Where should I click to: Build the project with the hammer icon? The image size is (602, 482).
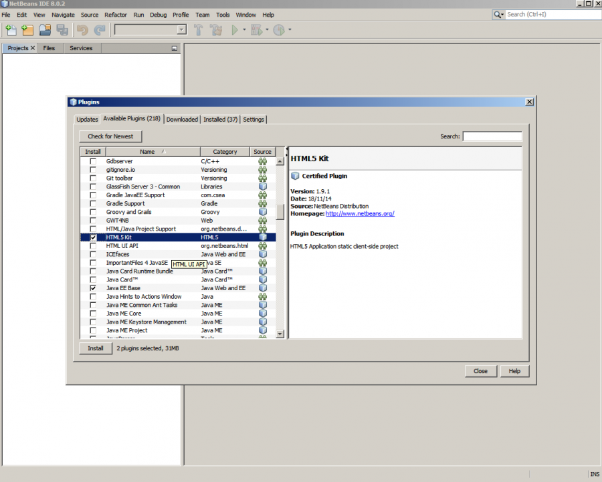pos(199,29)
